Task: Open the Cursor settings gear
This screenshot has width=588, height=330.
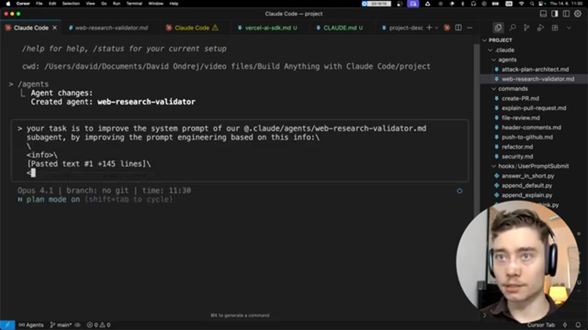Action: (578, 14)
